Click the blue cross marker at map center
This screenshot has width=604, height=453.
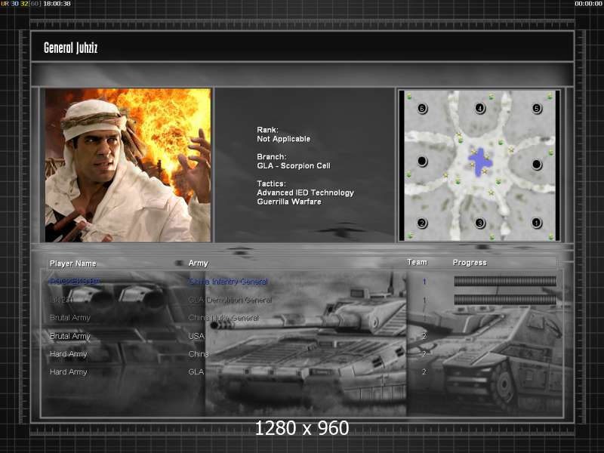click(479, 162)
